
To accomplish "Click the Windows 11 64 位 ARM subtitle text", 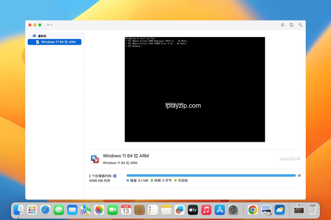I will 120,163.
